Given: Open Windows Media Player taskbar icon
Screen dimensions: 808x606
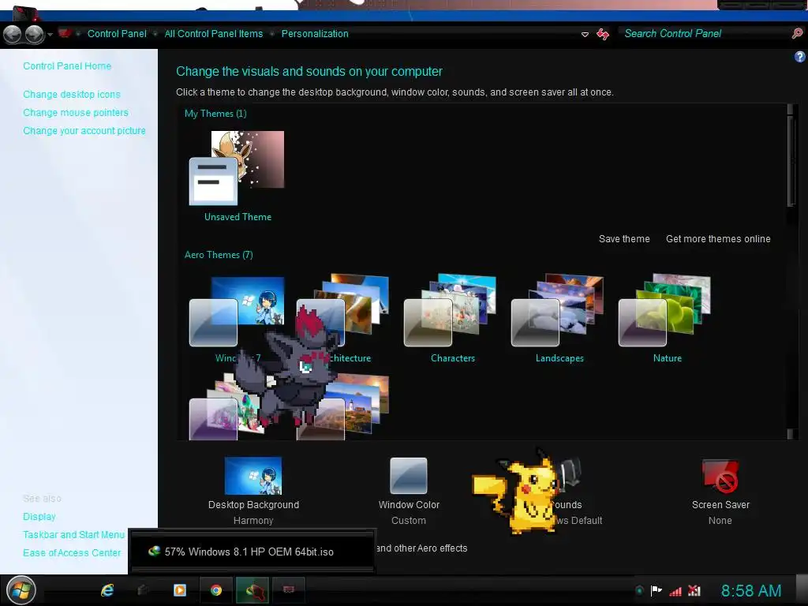Looking at the screenshot, I should coord(180,590).
